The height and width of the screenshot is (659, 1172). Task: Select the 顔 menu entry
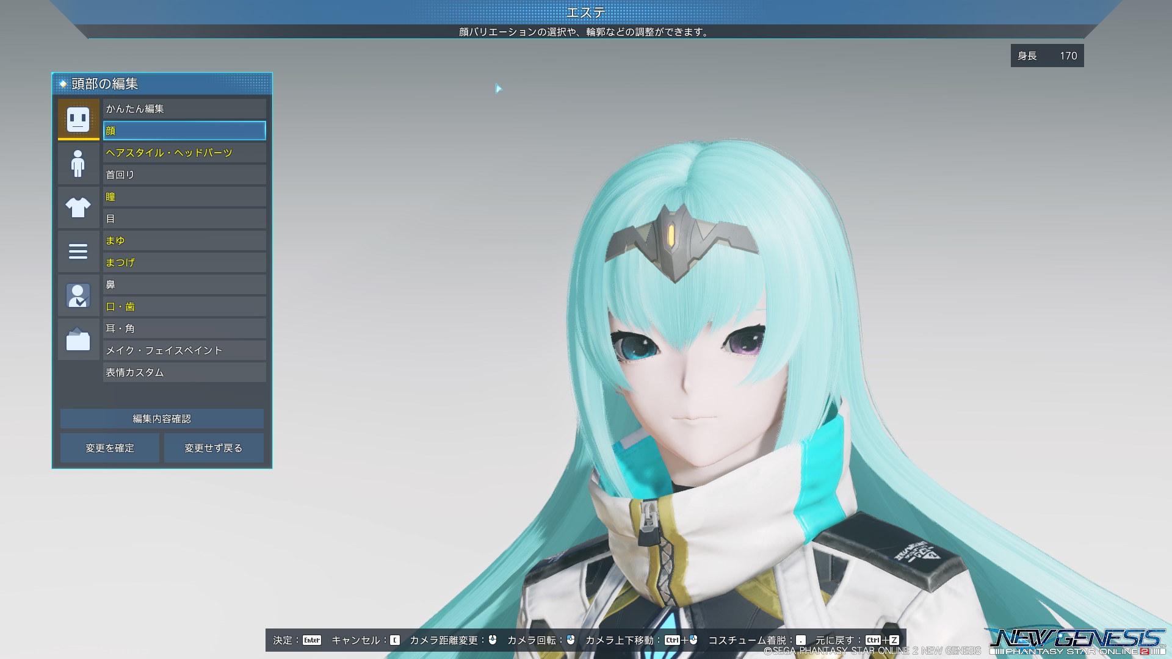(184, 131)
